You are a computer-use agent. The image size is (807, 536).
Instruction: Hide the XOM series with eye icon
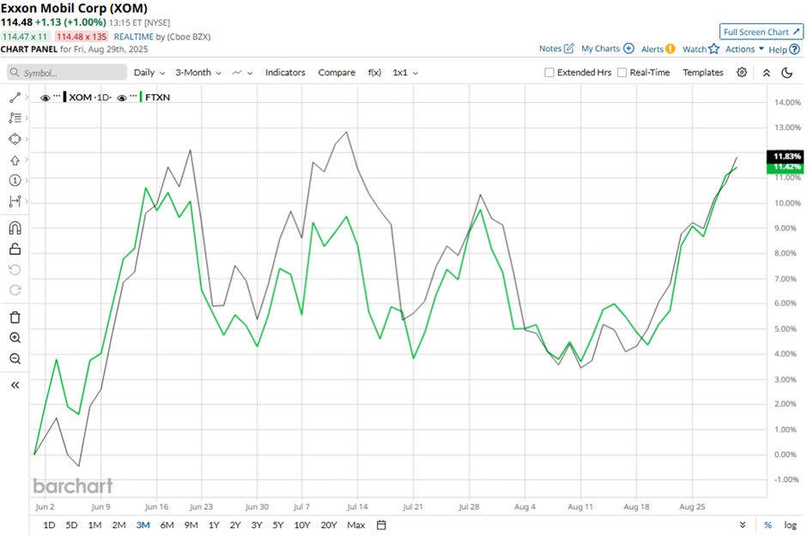click(x=46, y=98)
